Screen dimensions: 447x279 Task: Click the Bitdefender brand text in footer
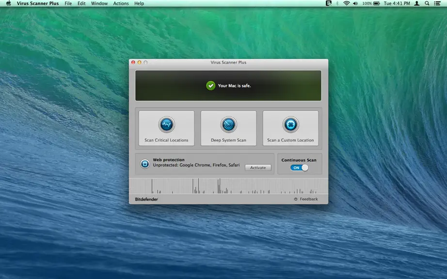[146, 199]
